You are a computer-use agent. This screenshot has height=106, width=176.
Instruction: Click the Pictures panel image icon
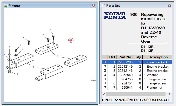point(6,6)
